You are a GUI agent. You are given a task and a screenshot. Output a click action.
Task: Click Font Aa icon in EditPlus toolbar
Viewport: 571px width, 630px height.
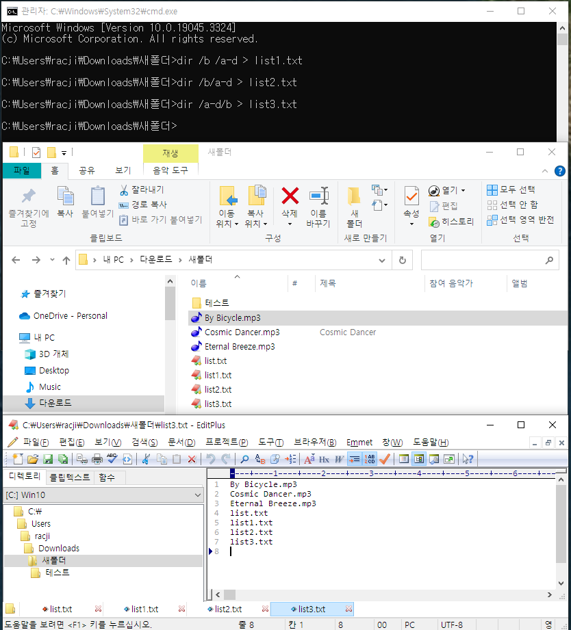pos(309,459)
